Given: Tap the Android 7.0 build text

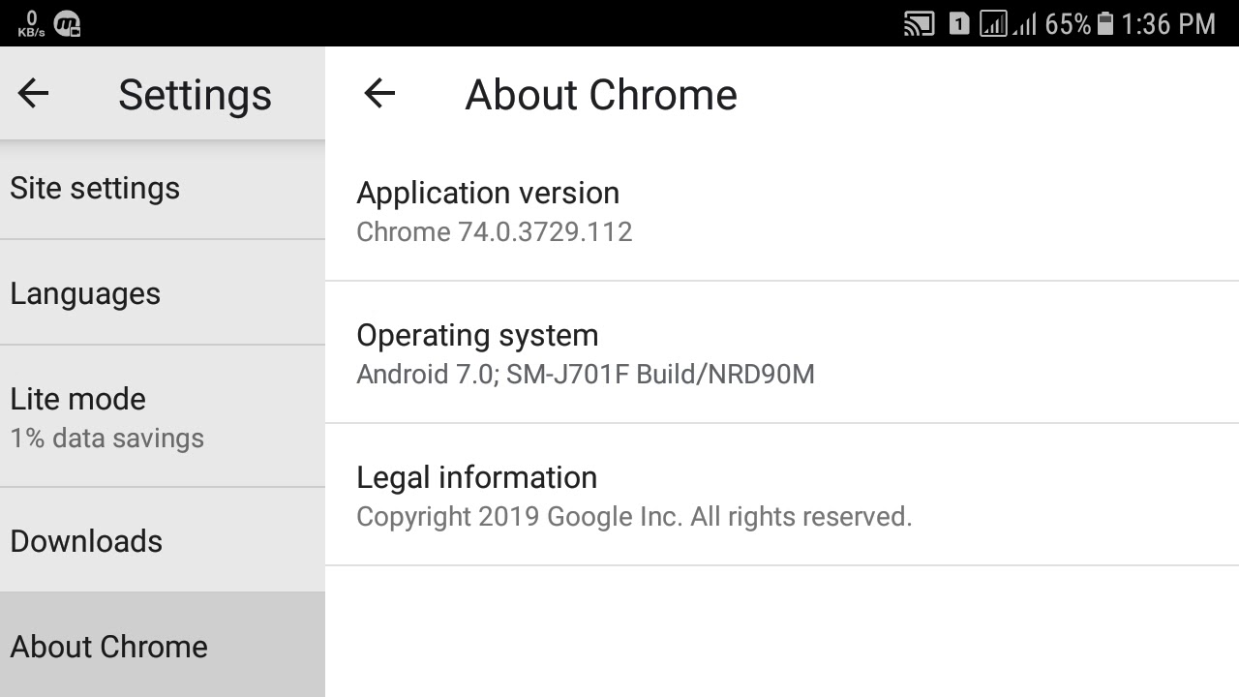Looking at the screenshot, I should (586, 374).
